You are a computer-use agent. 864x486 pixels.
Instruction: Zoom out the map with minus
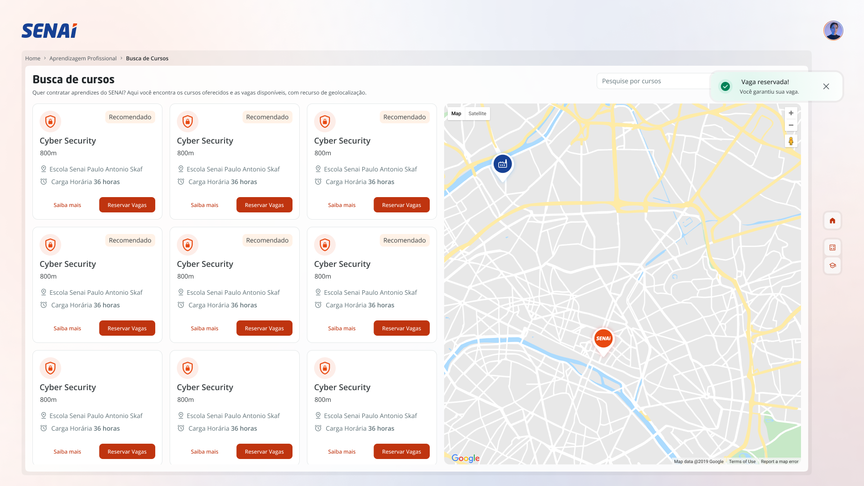tap(791, 125)
